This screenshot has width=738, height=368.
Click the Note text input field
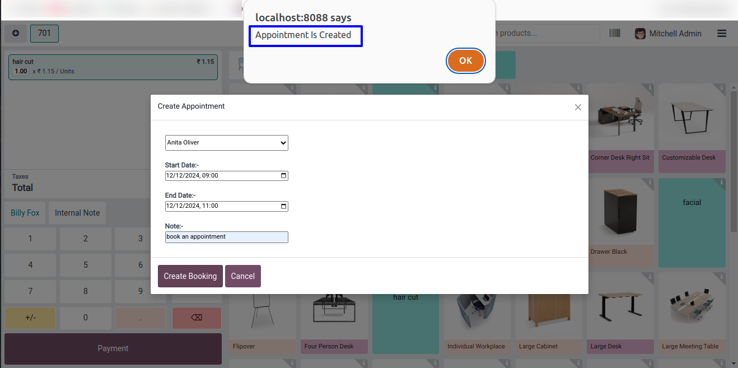pyautogui.click(x=226, y=237)
